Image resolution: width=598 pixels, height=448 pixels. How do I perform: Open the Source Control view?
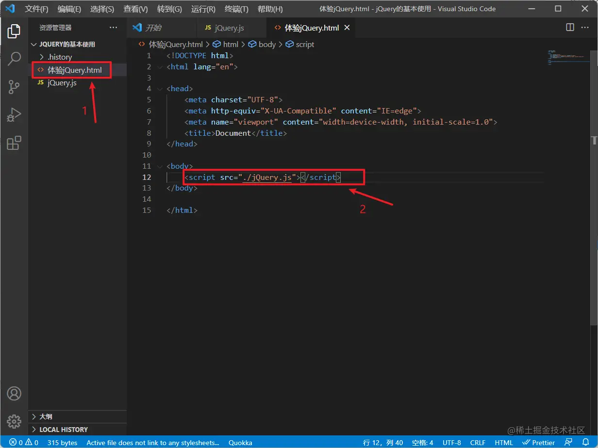click(14, 87)
